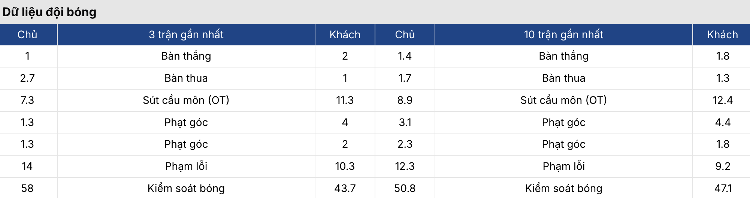Select the 9.2 fouls cell
The image size is (750, 198).
(x=723, y=166)
